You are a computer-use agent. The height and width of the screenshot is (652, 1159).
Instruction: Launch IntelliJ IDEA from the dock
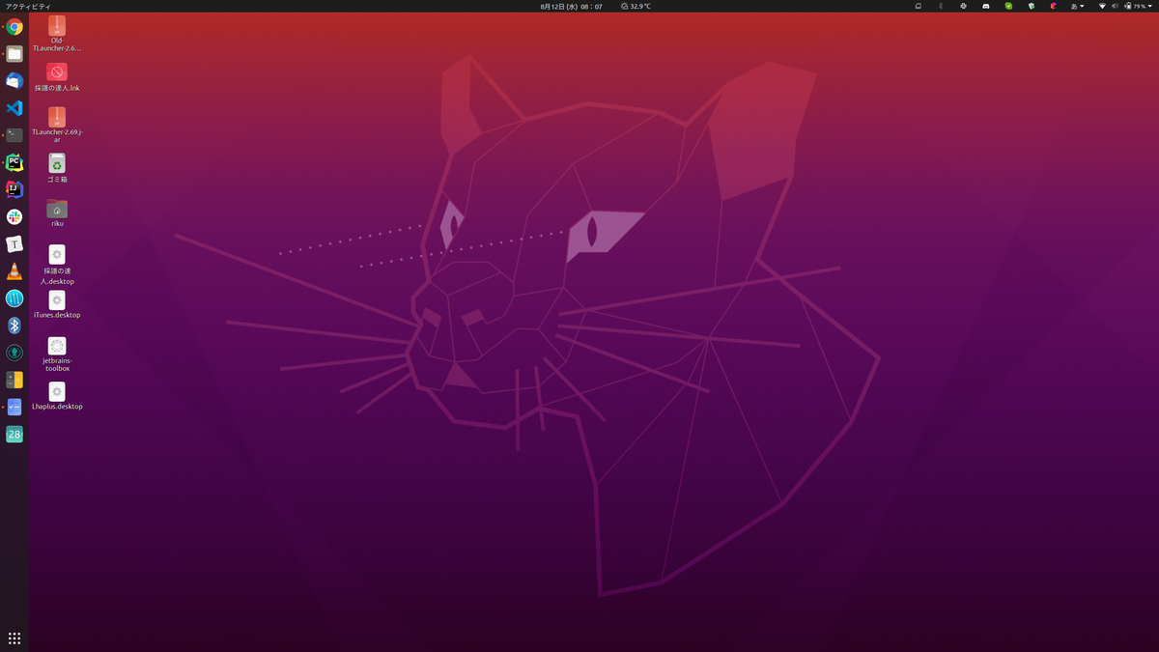pos(14,189)
